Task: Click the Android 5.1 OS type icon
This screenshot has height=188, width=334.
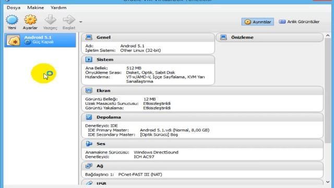Action: click(13, 40)
